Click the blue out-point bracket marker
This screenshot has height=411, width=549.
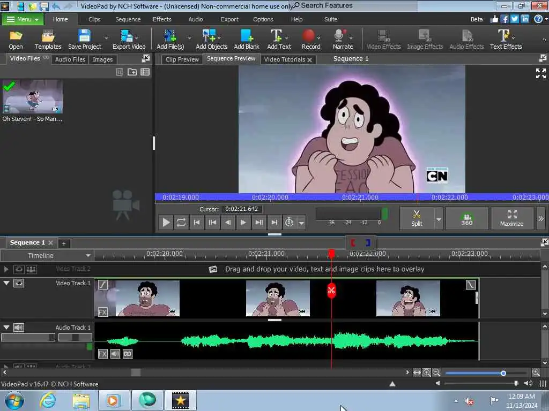tap(368, 242)
